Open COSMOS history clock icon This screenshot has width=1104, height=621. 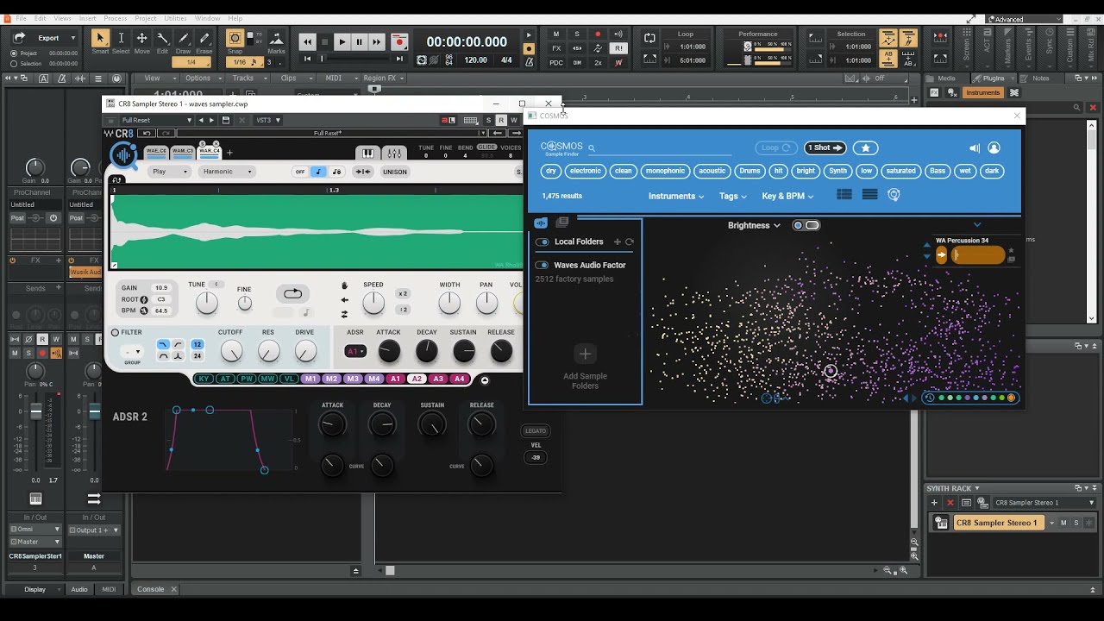click(x=929, y=398)
